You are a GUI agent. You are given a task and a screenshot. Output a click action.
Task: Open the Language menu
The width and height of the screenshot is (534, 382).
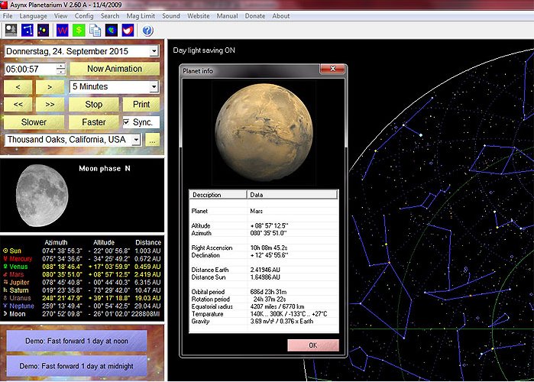click(x=34, y=16)
